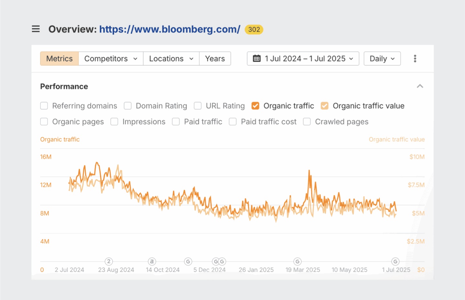This screenshot has height=300, width=465.
Task: Select the Years tab
Action: tap(215, 59)
